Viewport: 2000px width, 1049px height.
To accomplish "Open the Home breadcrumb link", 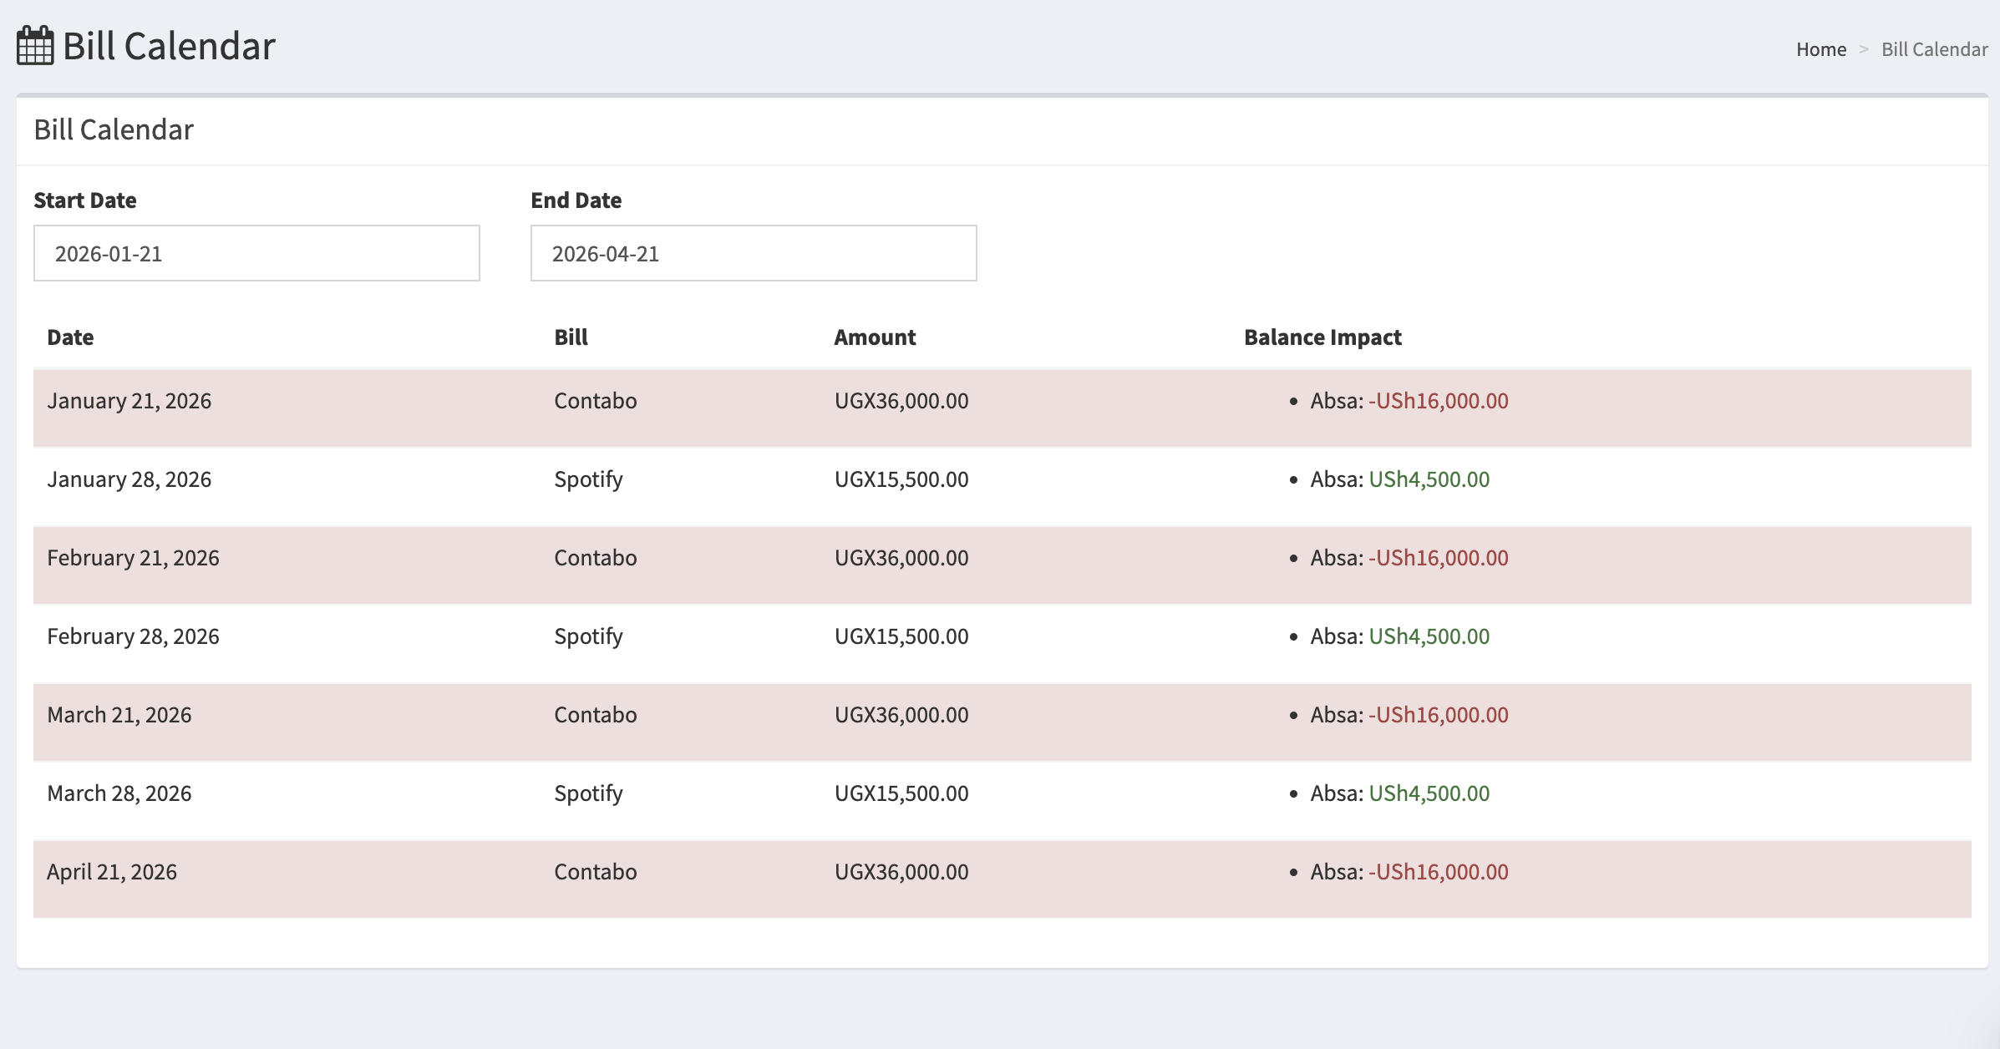I will [x=1821, y=48].
